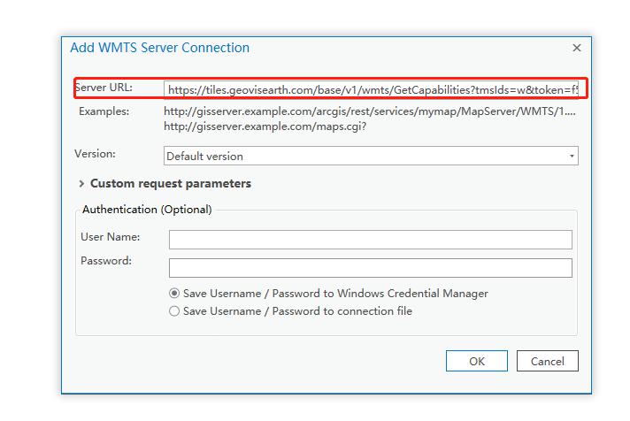The width and height of the screenshot is (630, 421).
Task: Click the Password label
Action: (106, 261)
